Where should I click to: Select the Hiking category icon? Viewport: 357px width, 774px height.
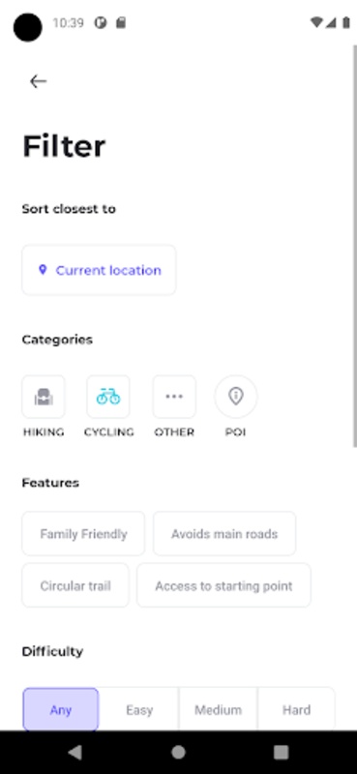(44, 397)
